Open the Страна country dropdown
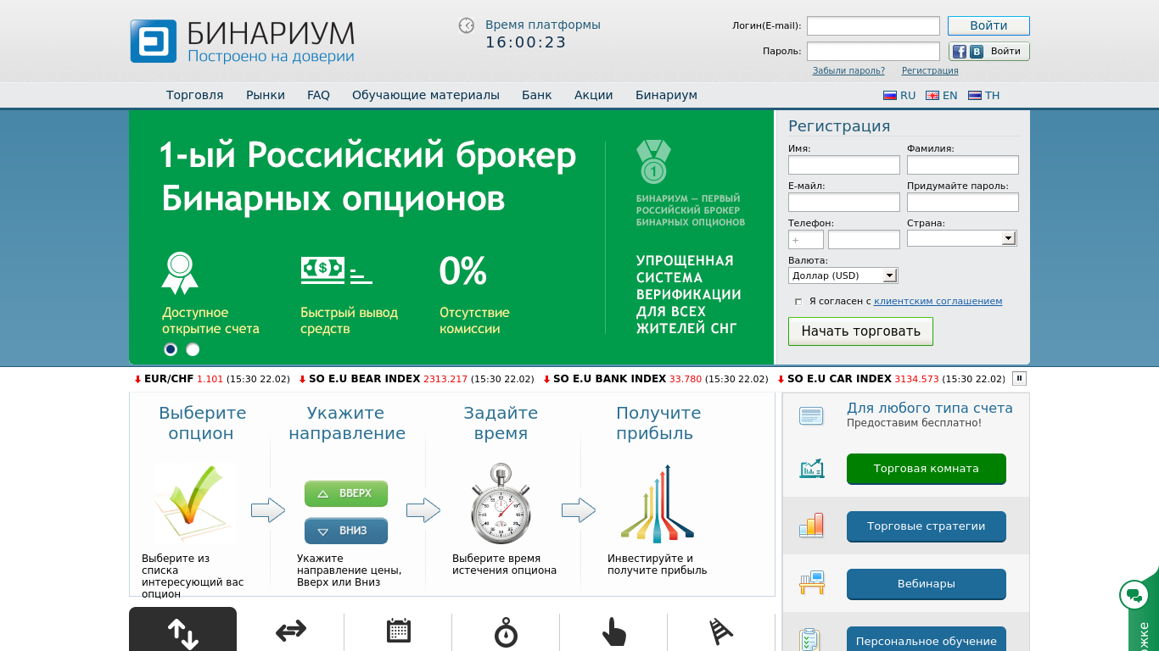The width and height of the screenshot is (1159, 651). click(961, 238)
